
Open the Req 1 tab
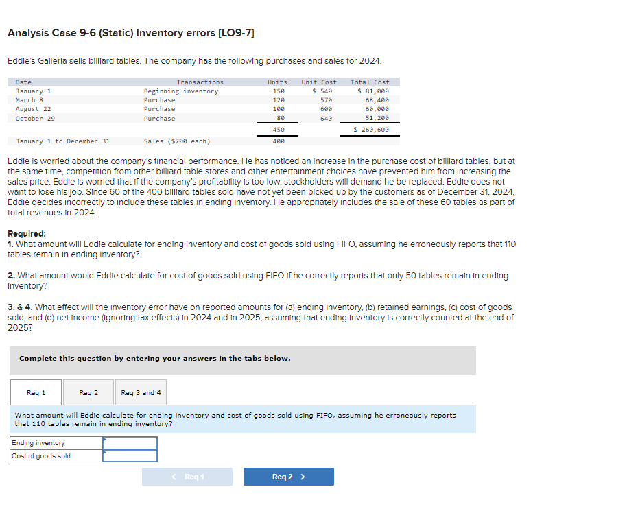click(x=36, y=392)
